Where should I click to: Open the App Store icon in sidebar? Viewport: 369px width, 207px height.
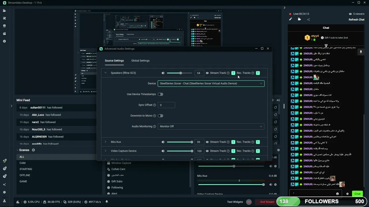(4, 26)
